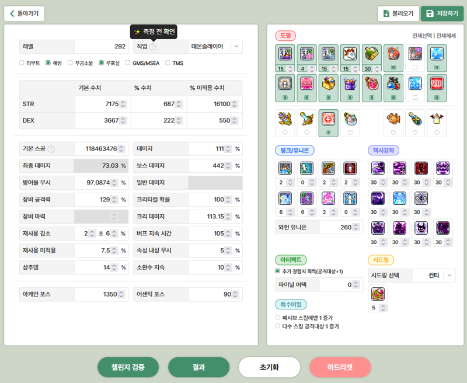Click the 와헌 유니온 stepper arrows

356,227
